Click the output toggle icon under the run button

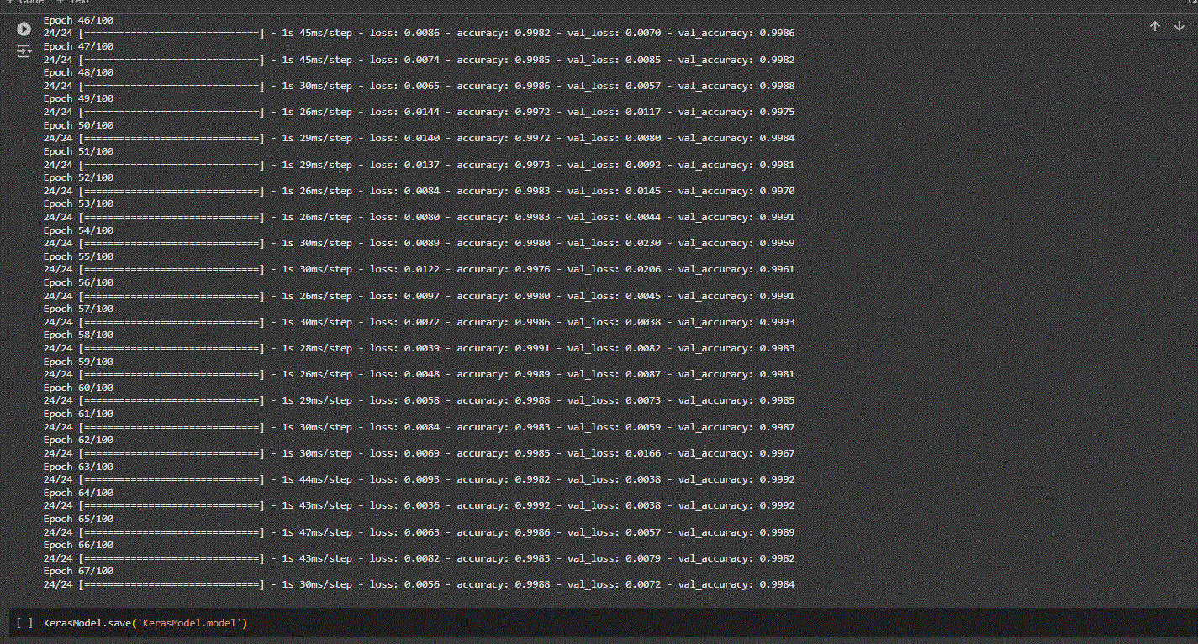click(x=24, y=51)
